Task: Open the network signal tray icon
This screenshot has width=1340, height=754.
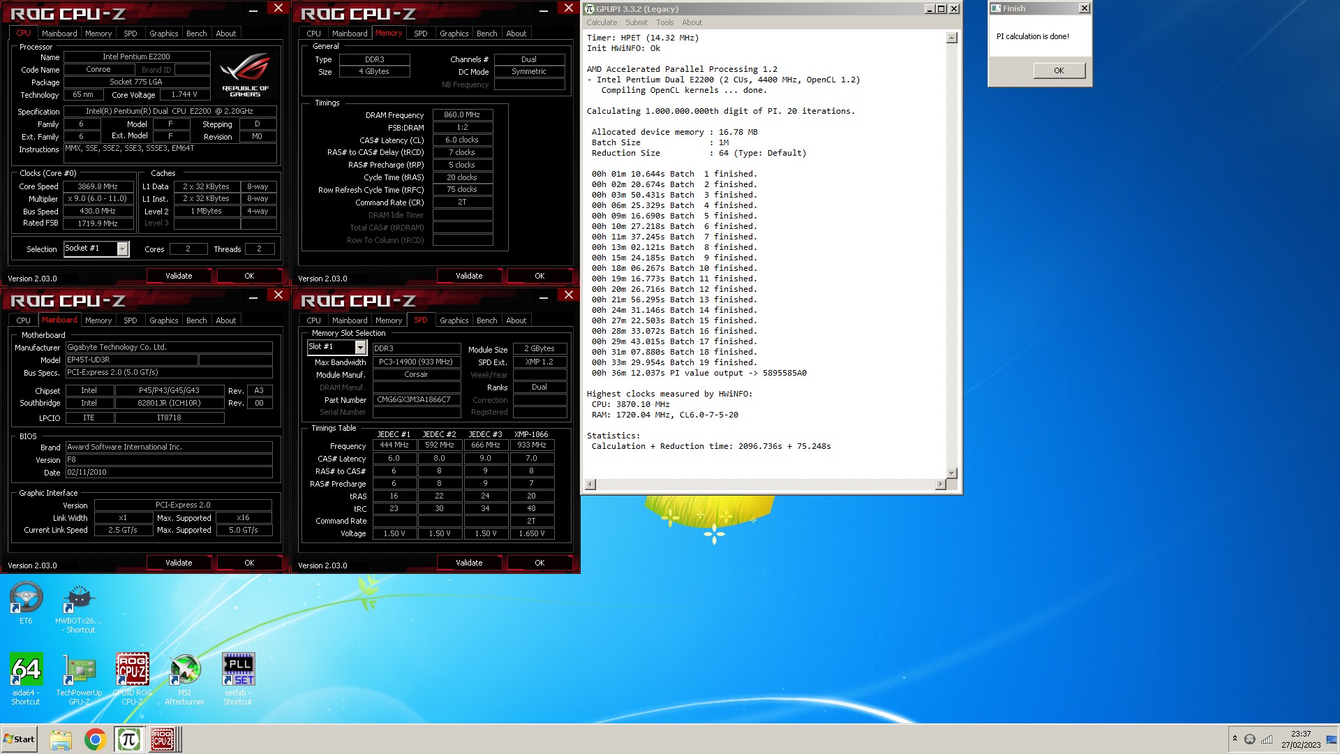Action: 1267,739
